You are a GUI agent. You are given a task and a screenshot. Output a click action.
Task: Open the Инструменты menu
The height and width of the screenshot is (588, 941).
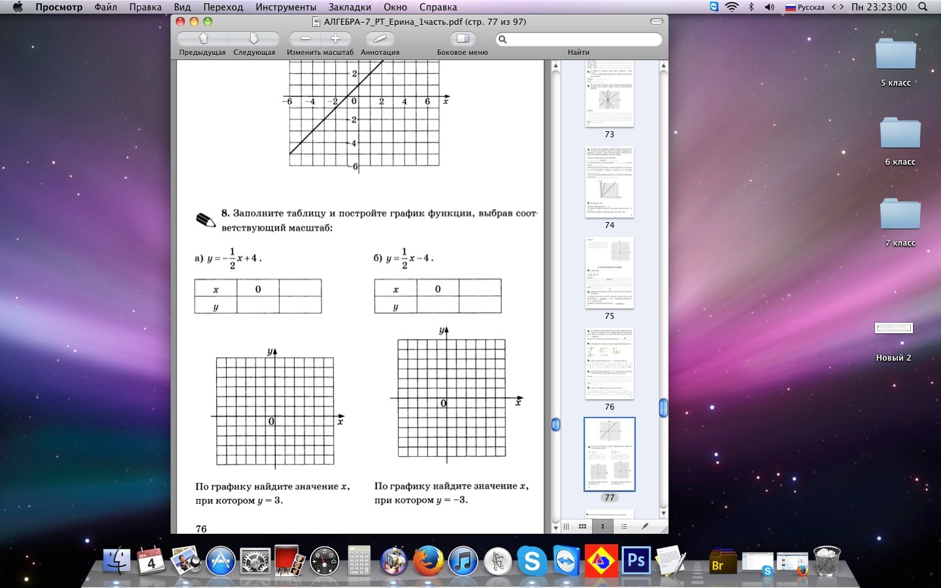click(x=286, y=7)
